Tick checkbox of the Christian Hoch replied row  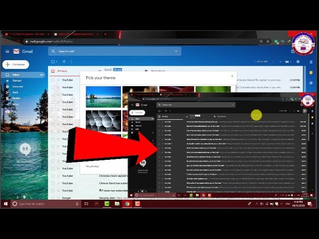coord(53,176)
